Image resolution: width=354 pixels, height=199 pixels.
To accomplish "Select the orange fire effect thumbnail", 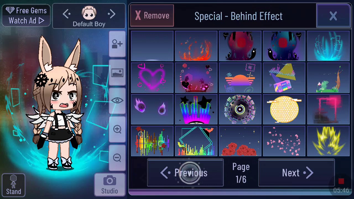I will [196, 46].
